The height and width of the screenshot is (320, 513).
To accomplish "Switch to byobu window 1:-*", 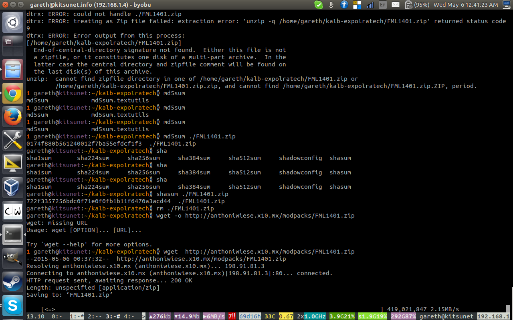I will [77, 316].
